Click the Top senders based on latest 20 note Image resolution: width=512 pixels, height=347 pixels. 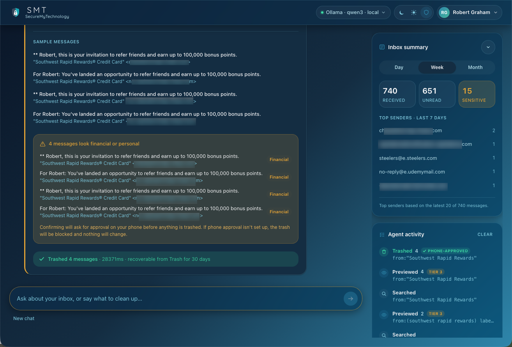click(434, 205)
